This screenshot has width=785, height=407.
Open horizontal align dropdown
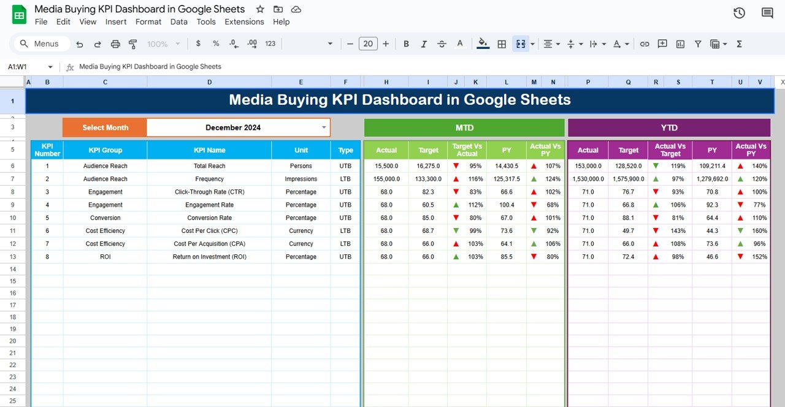tap(552, 44)
